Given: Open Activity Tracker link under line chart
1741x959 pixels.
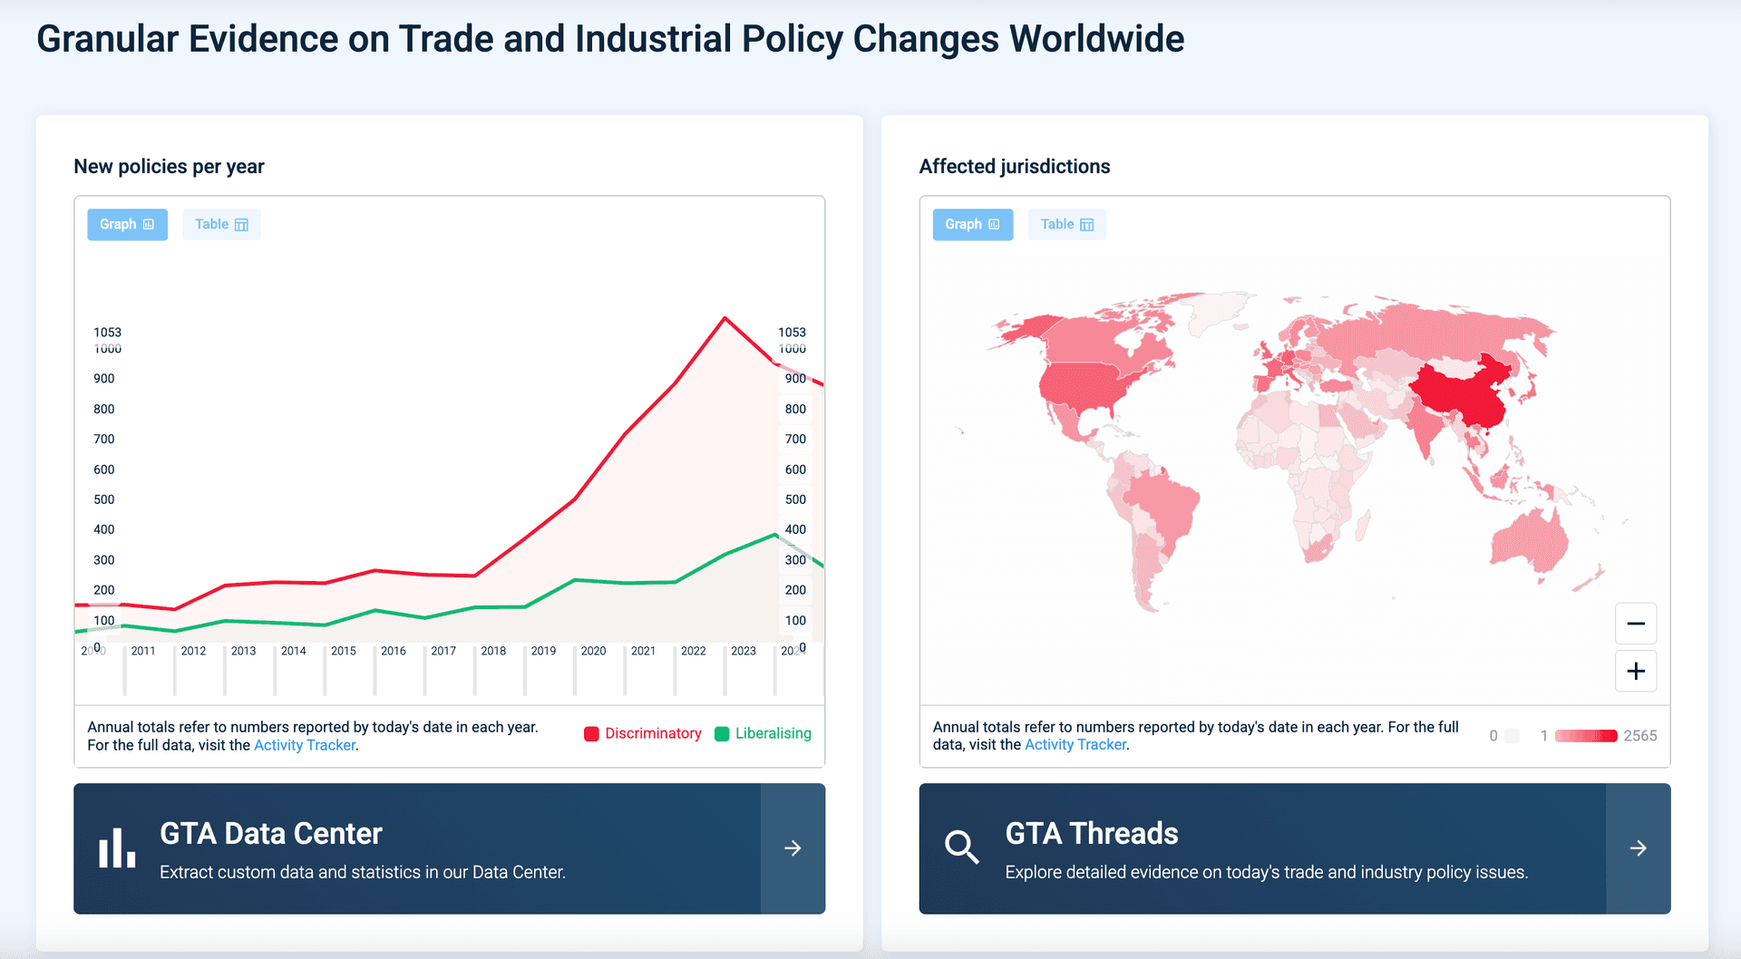Looking at the screenshot, I should click(305, 745).
